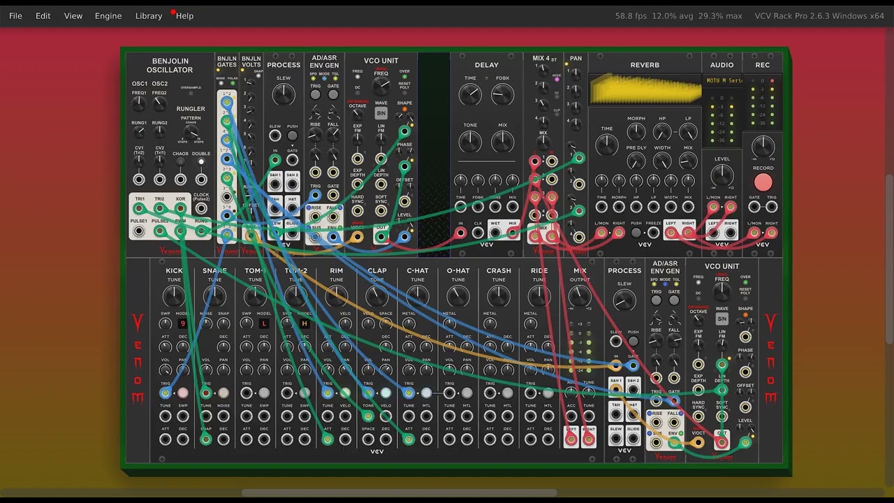Click the FREQ2 knob on Benjolin Oscillator
Viewport: 894px width, 503px height.
coord(159,104)
